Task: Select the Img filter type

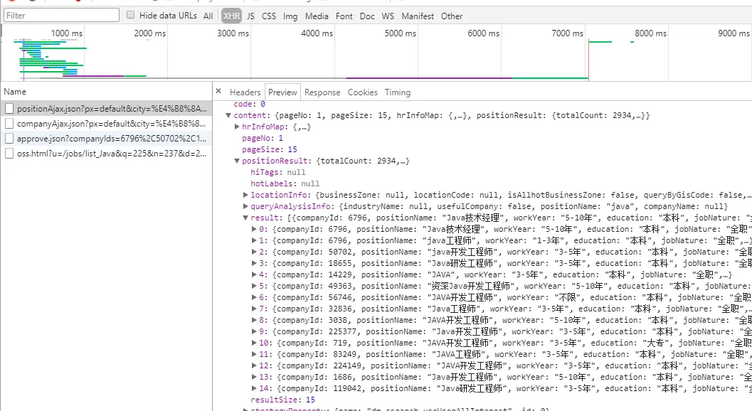Action: click(x=290, y=16)
